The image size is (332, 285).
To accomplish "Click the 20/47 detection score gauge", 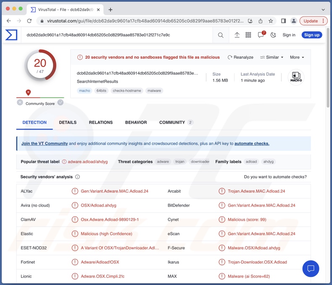I will (40, 65).
